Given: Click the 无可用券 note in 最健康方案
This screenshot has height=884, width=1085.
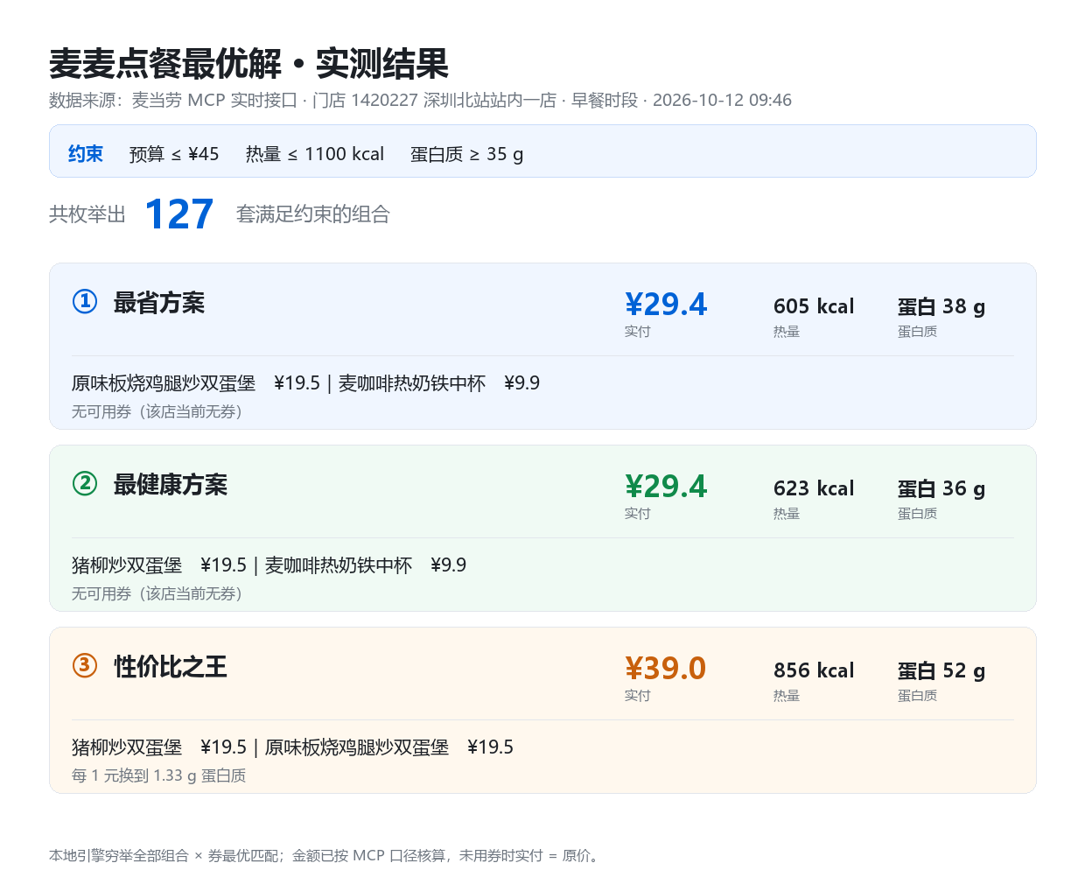Looking at the screenshot, I should [157, 593].
